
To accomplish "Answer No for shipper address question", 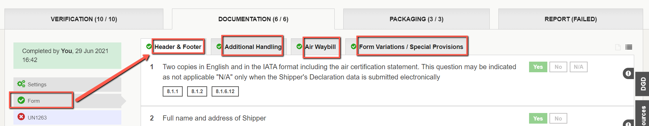I will click(558, 118).
